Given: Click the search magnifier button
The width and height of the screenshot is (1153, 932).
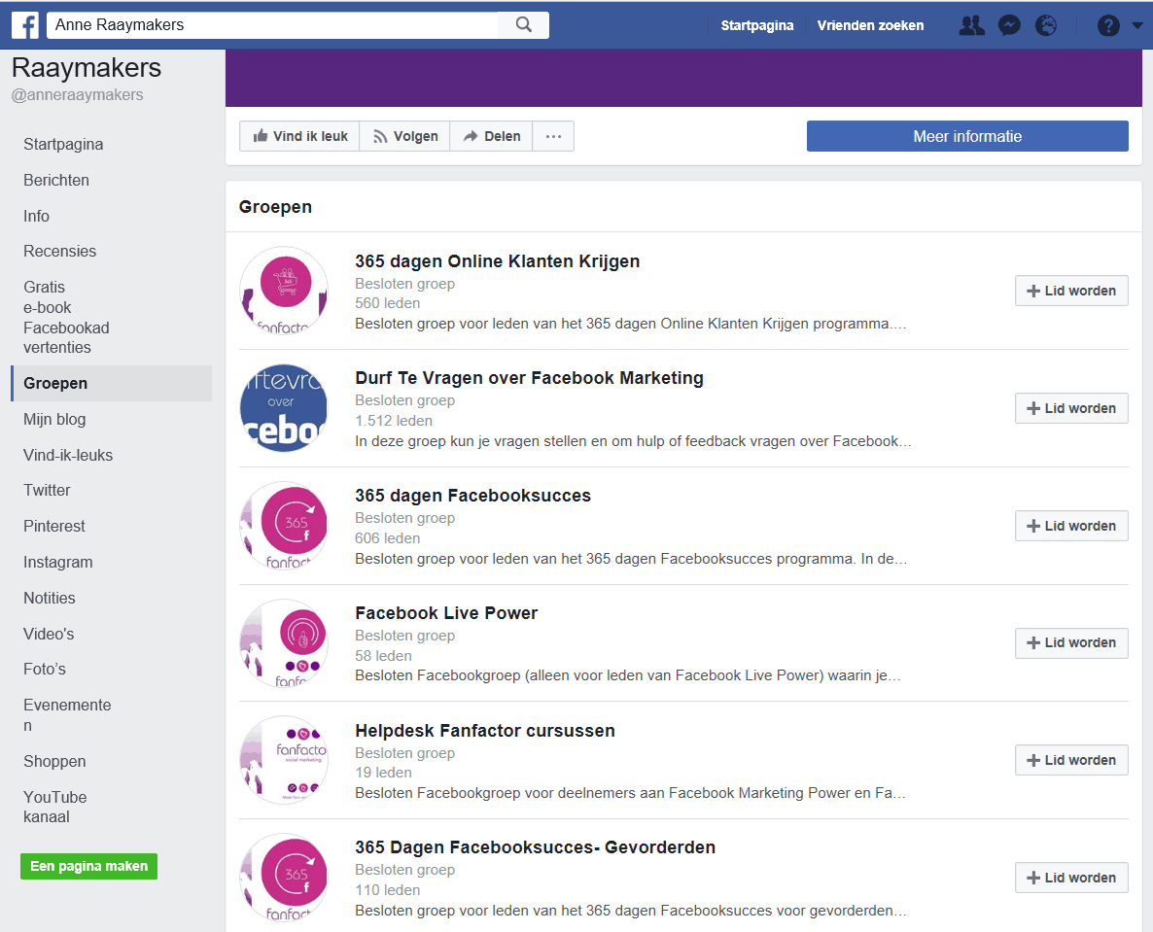Looking at the screenshot, I should 524,25.
